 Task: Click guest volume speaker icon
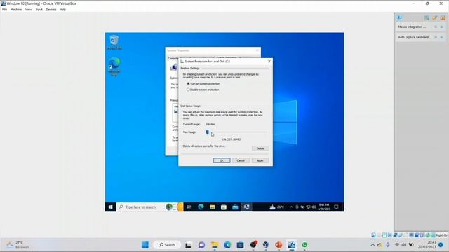[x=314, y=207]
